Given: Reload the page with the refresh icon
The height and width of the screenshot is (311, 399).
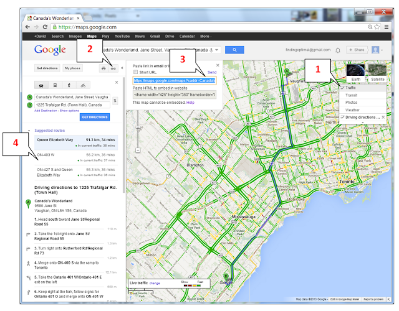Looking at the screenshot, I should [x=45, y=27].
